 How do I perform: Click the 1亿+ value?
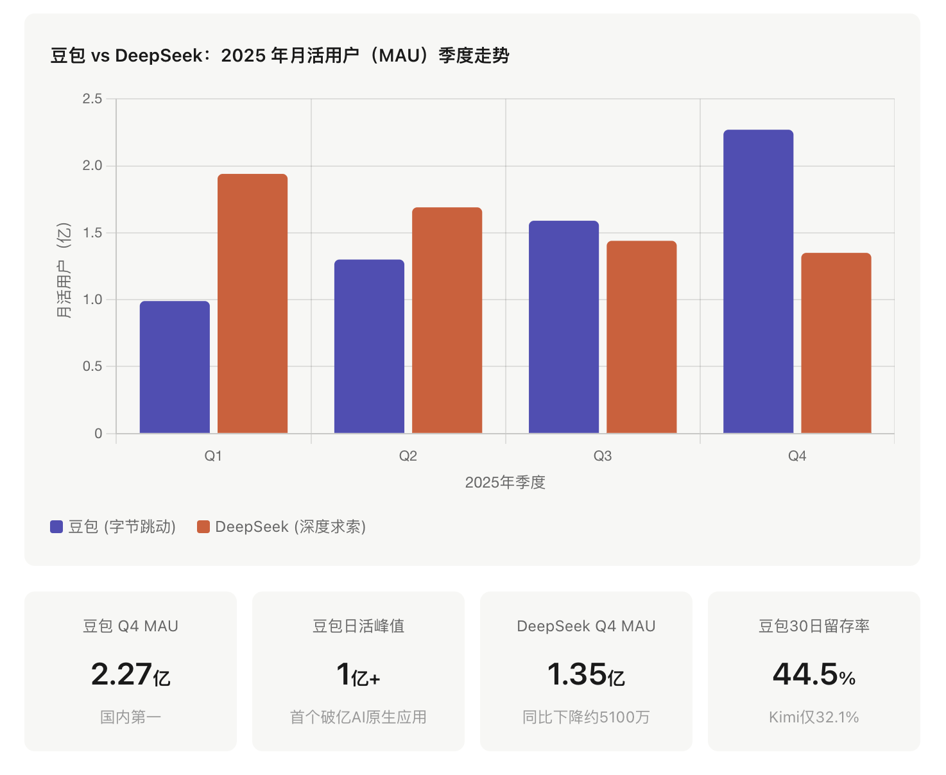tap(358, 675)
